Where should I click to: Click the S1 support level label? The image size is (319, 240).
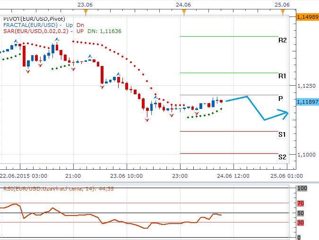point(282,134)
